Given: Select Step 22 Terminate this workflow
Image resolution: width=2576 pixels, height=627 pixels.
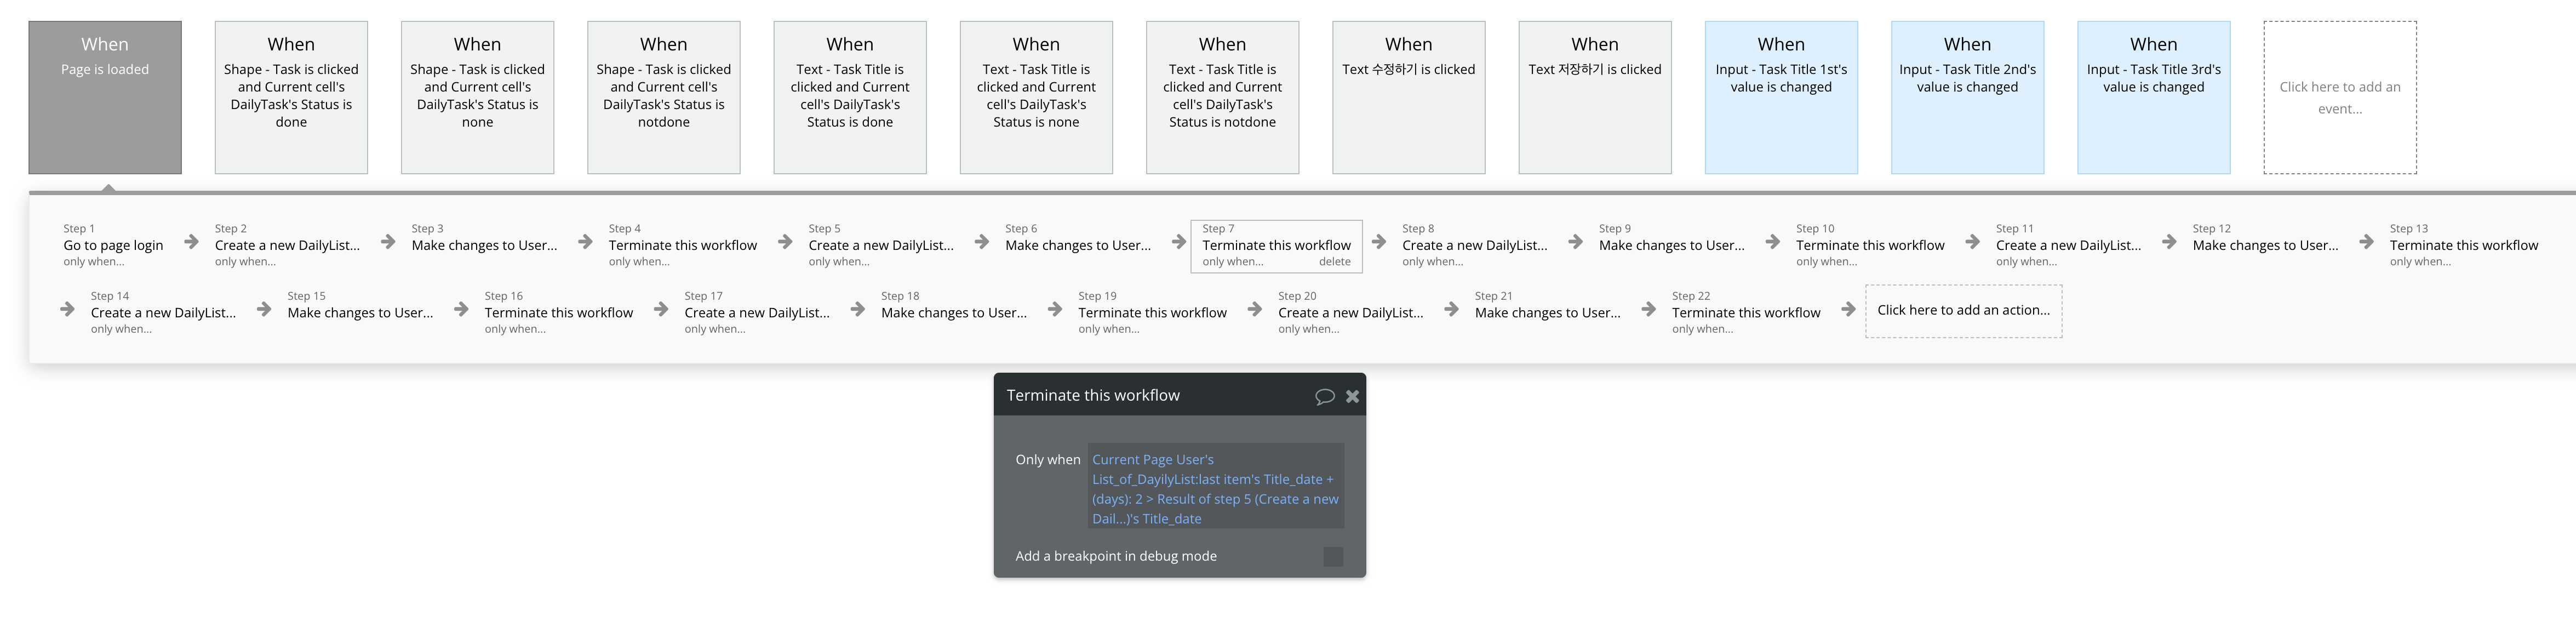Looking at the screenshot, I should [1745, 312].
